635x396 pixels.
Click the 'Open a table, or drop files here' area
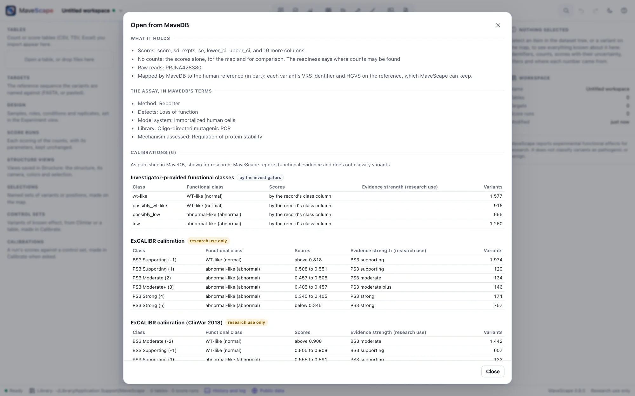coord(59,60)
